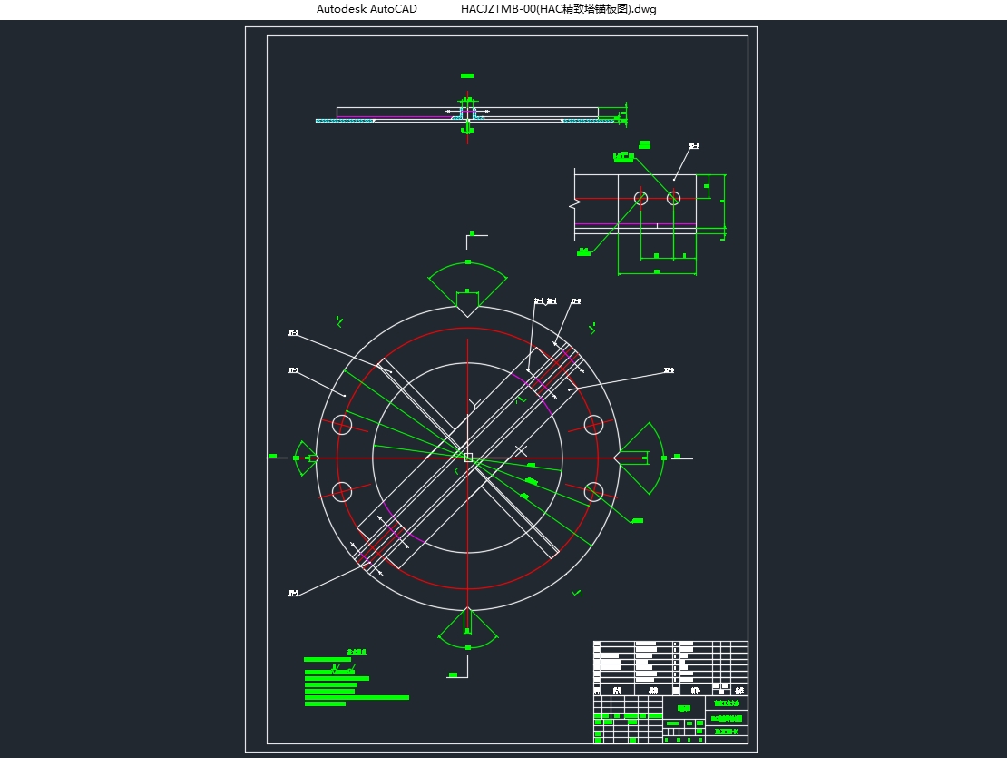
Task: Click the break-line zigzag on detail view
Action: (573, 202)
